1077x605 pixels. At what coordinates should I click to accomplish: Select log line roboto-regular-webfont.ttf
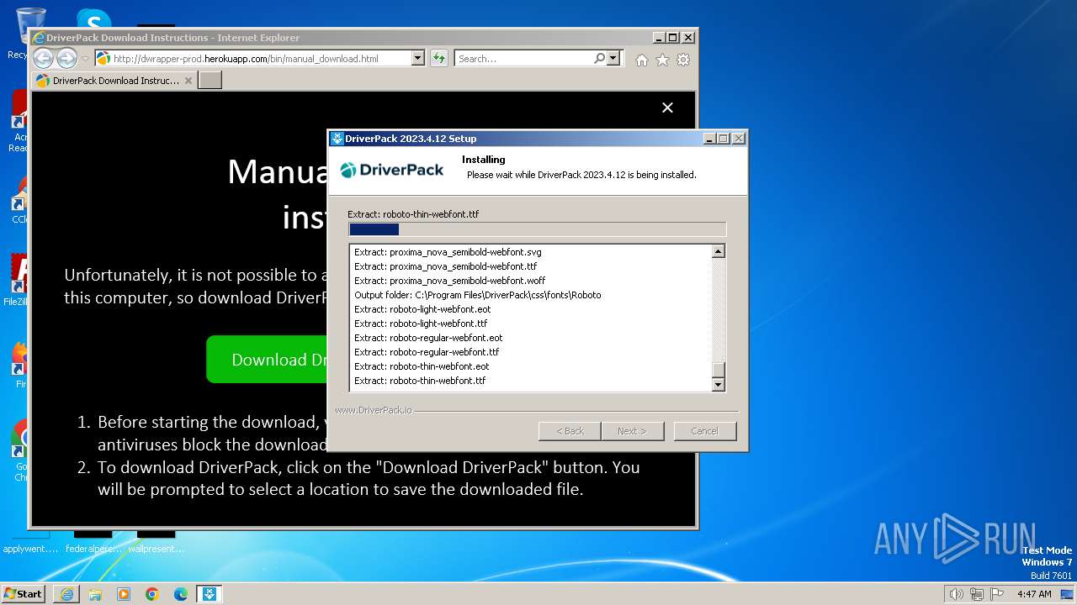pos(427,352)
